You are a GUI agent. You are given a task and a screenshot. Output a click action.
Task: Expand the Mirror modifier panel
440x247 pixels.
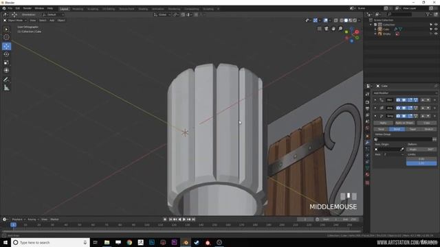[x=375, y=100]
